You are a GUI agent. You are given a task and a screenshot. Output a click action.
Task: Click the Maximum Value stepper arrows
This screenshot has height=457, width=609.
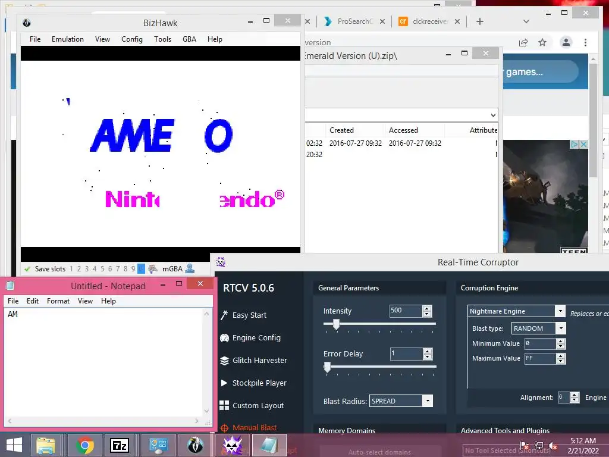560,358
